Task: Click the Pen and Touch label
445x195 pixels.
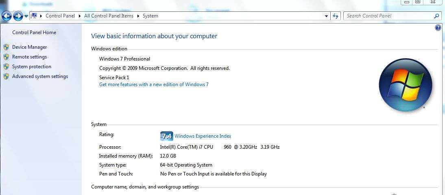Action: click(116, 174)
